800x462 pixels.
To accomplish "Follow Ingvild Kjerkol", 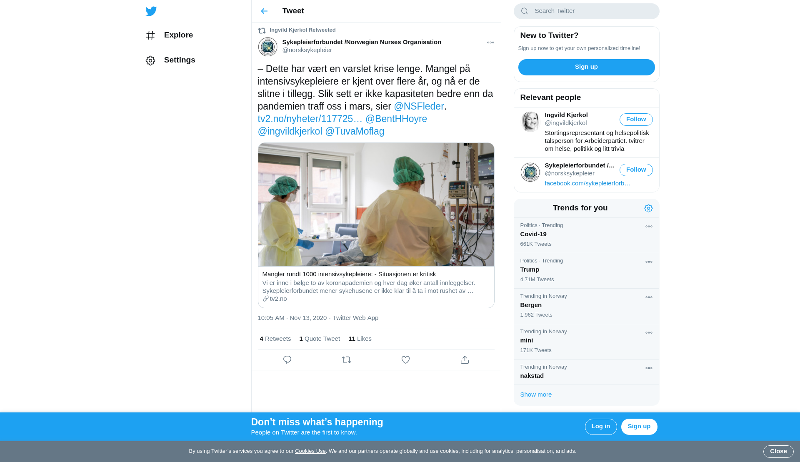I will tap(636, 120).
